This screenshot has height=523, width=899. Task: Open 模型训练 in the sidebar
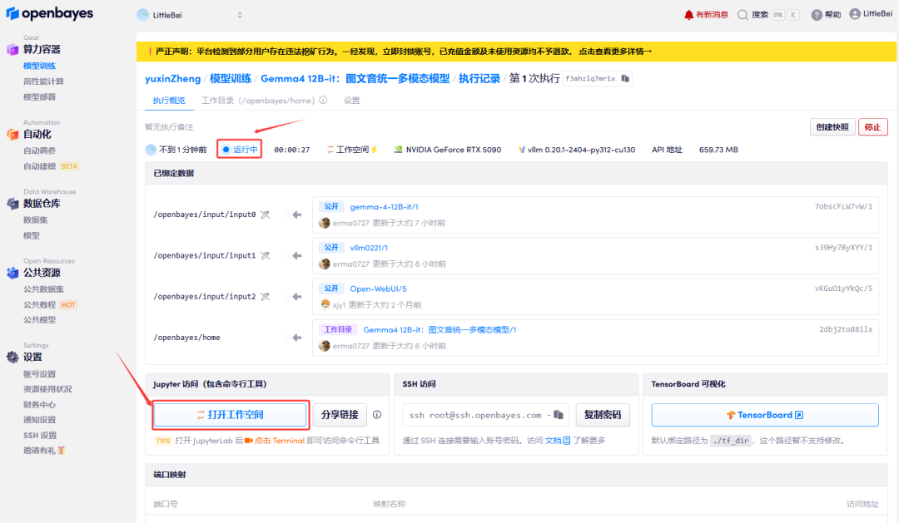tap(40, 66)
